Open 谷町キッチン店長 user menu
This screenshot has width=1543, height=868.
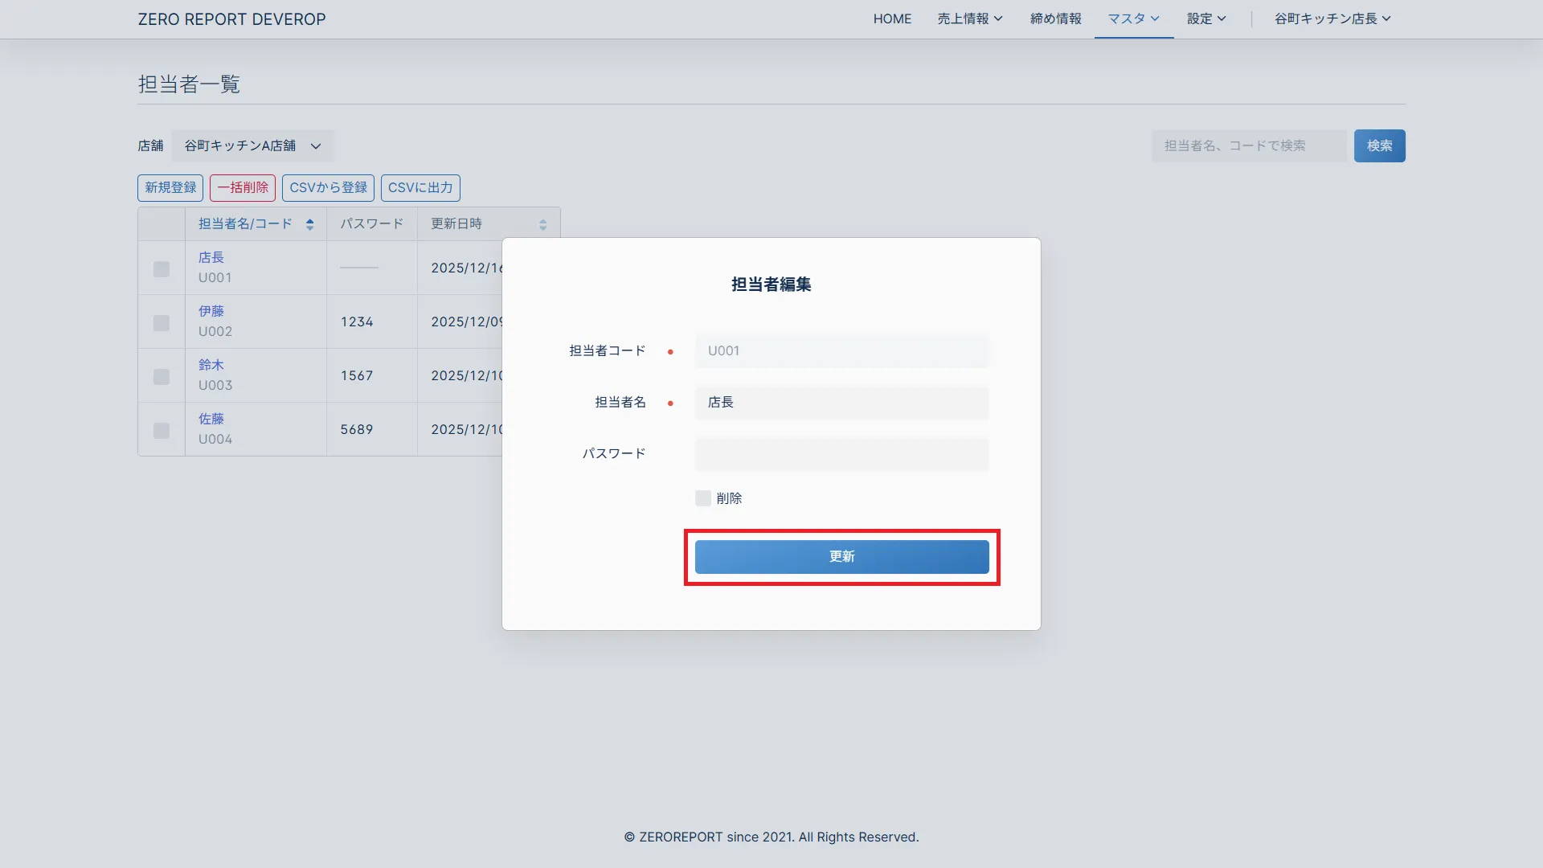click(x=1332, y=18)
